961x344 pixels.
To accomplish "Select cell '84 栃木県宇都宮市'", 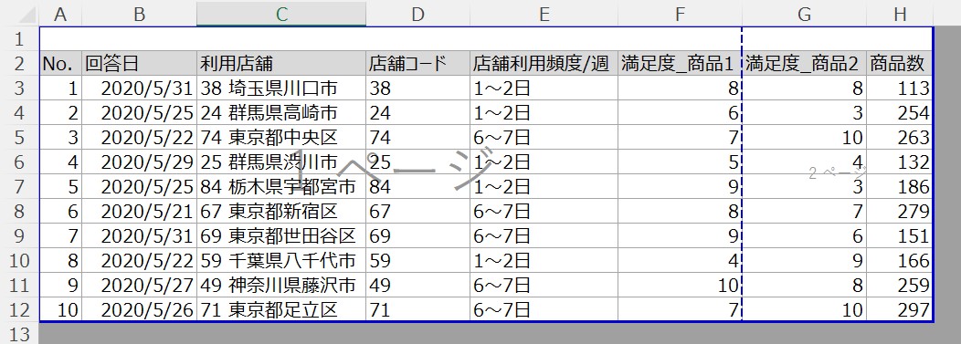I will [281, 187].
